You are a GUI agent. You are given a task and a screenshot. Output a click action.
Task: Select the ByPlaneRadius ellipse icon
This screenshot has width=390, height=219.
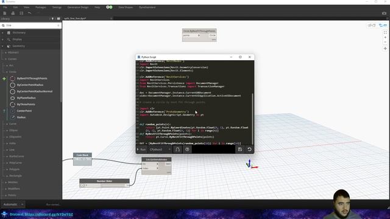coord(12,98)
